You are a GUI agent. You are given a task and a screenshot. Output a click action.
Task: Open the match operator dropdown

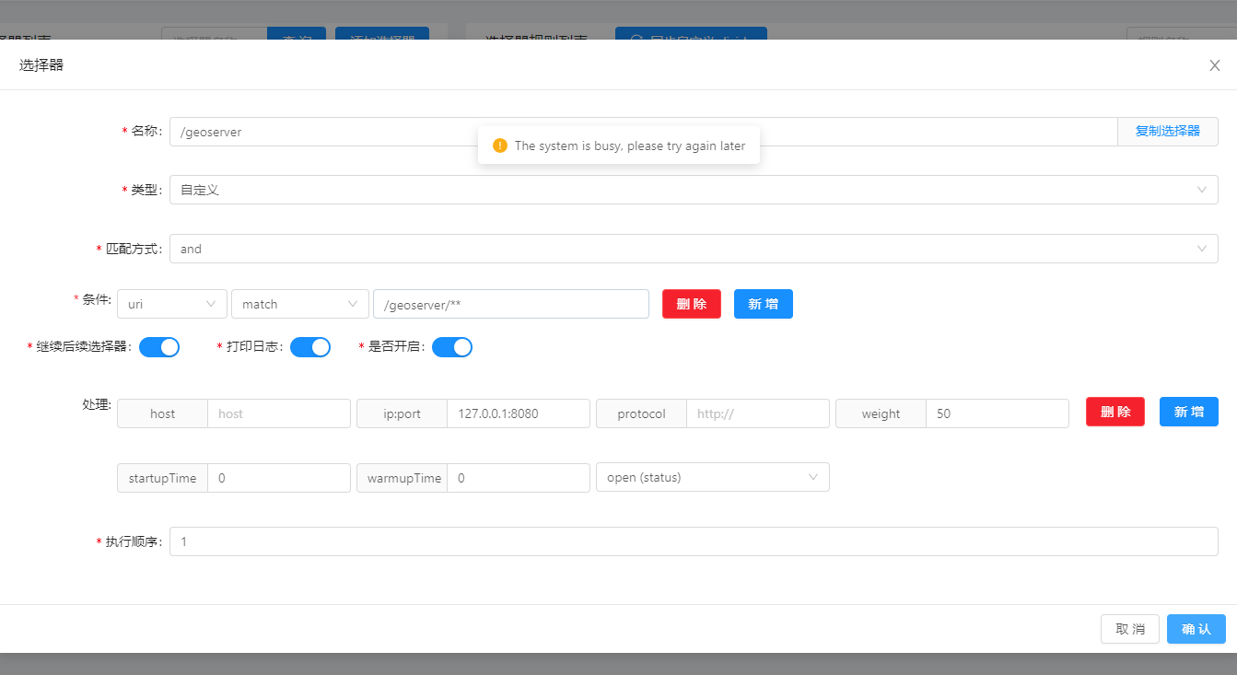tap(300, 304)
